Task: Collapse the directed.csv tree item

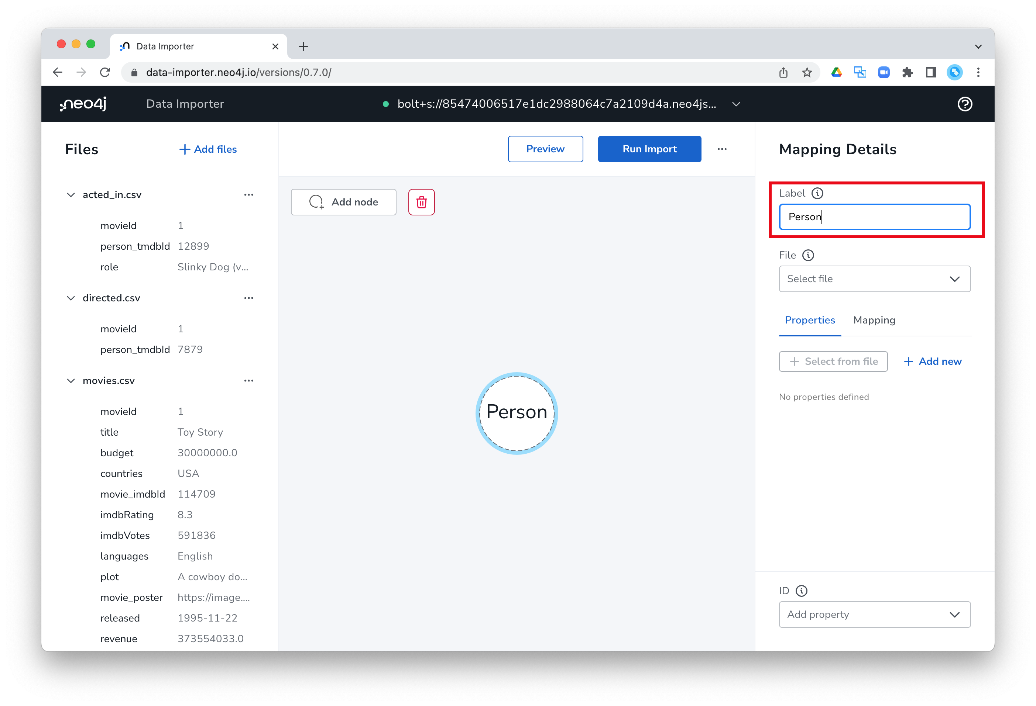Action: (71, 298)
